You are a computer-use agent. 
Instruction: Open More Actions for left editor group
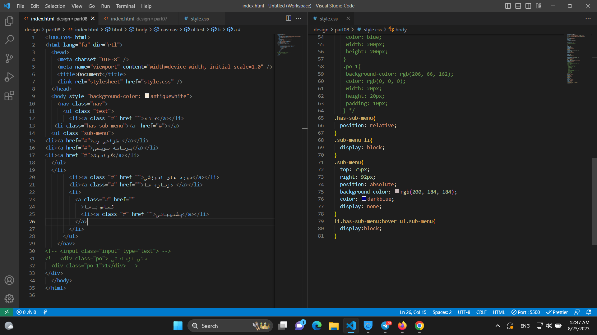point(298,18)
